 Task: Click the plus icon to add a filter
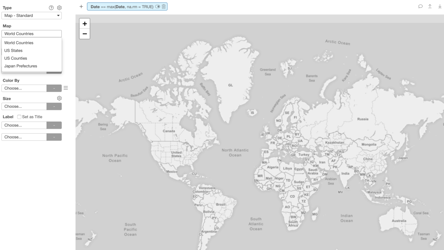(x=81, y=7)
